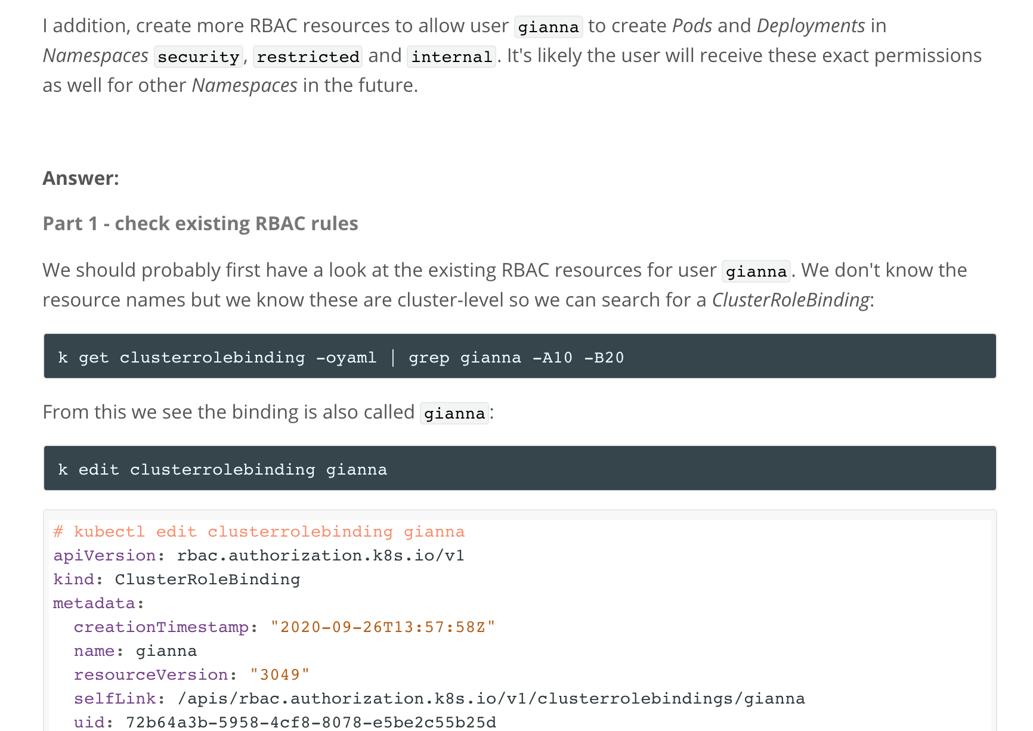Click the creationTimestamp value "2020-09-26T13:57:58Z"

(383, 627)
